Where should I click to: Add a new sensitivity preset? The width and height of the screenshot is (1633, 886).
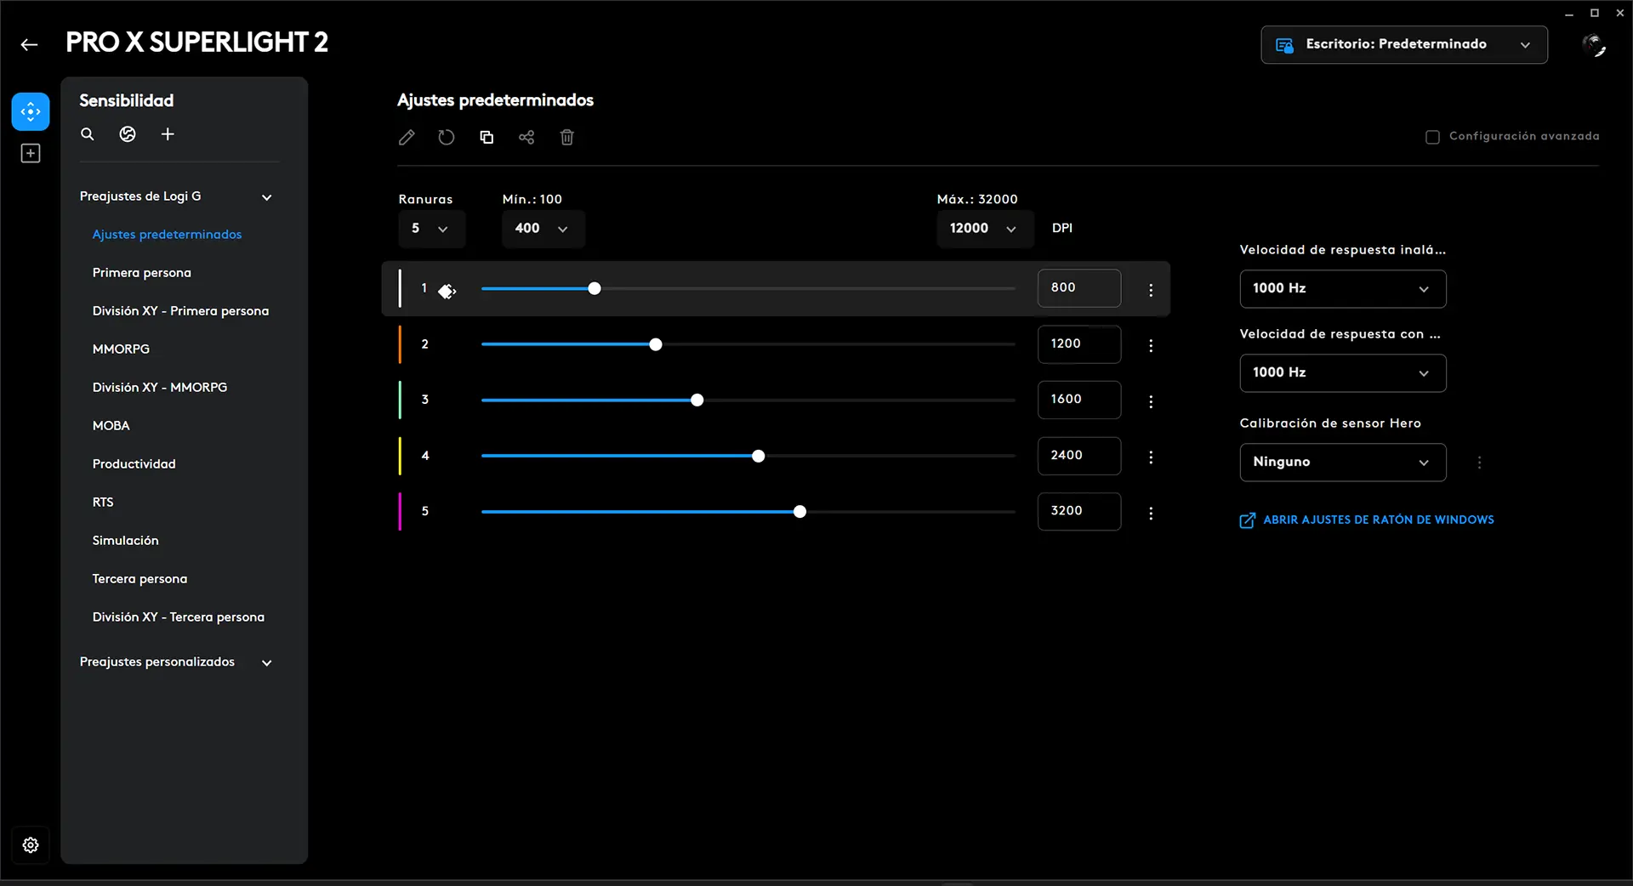pyautogui.click(x=168, y=134)
